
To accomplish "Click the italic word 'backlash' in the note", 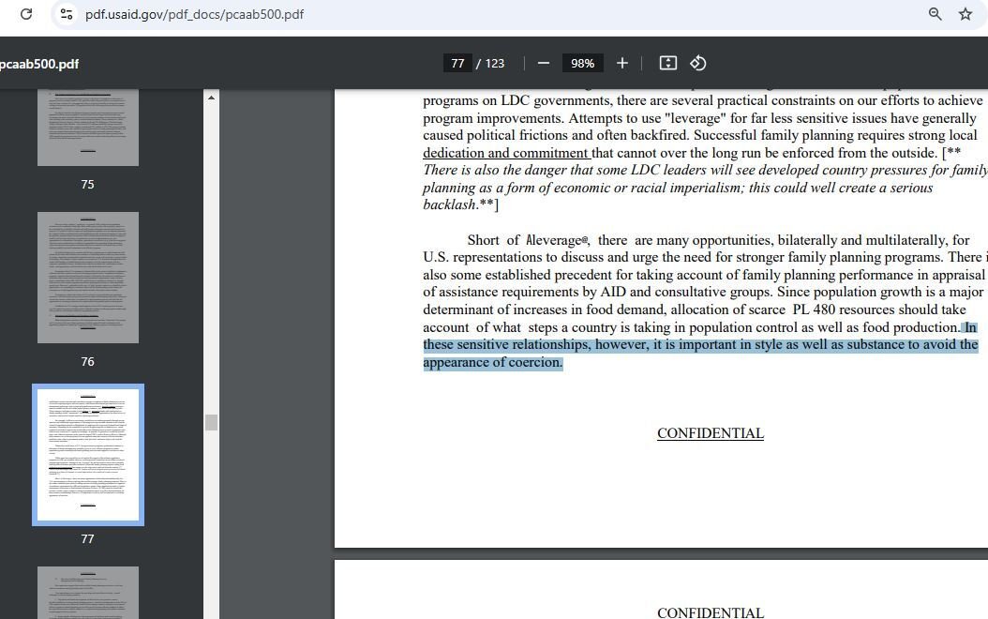I will point(449,204).
